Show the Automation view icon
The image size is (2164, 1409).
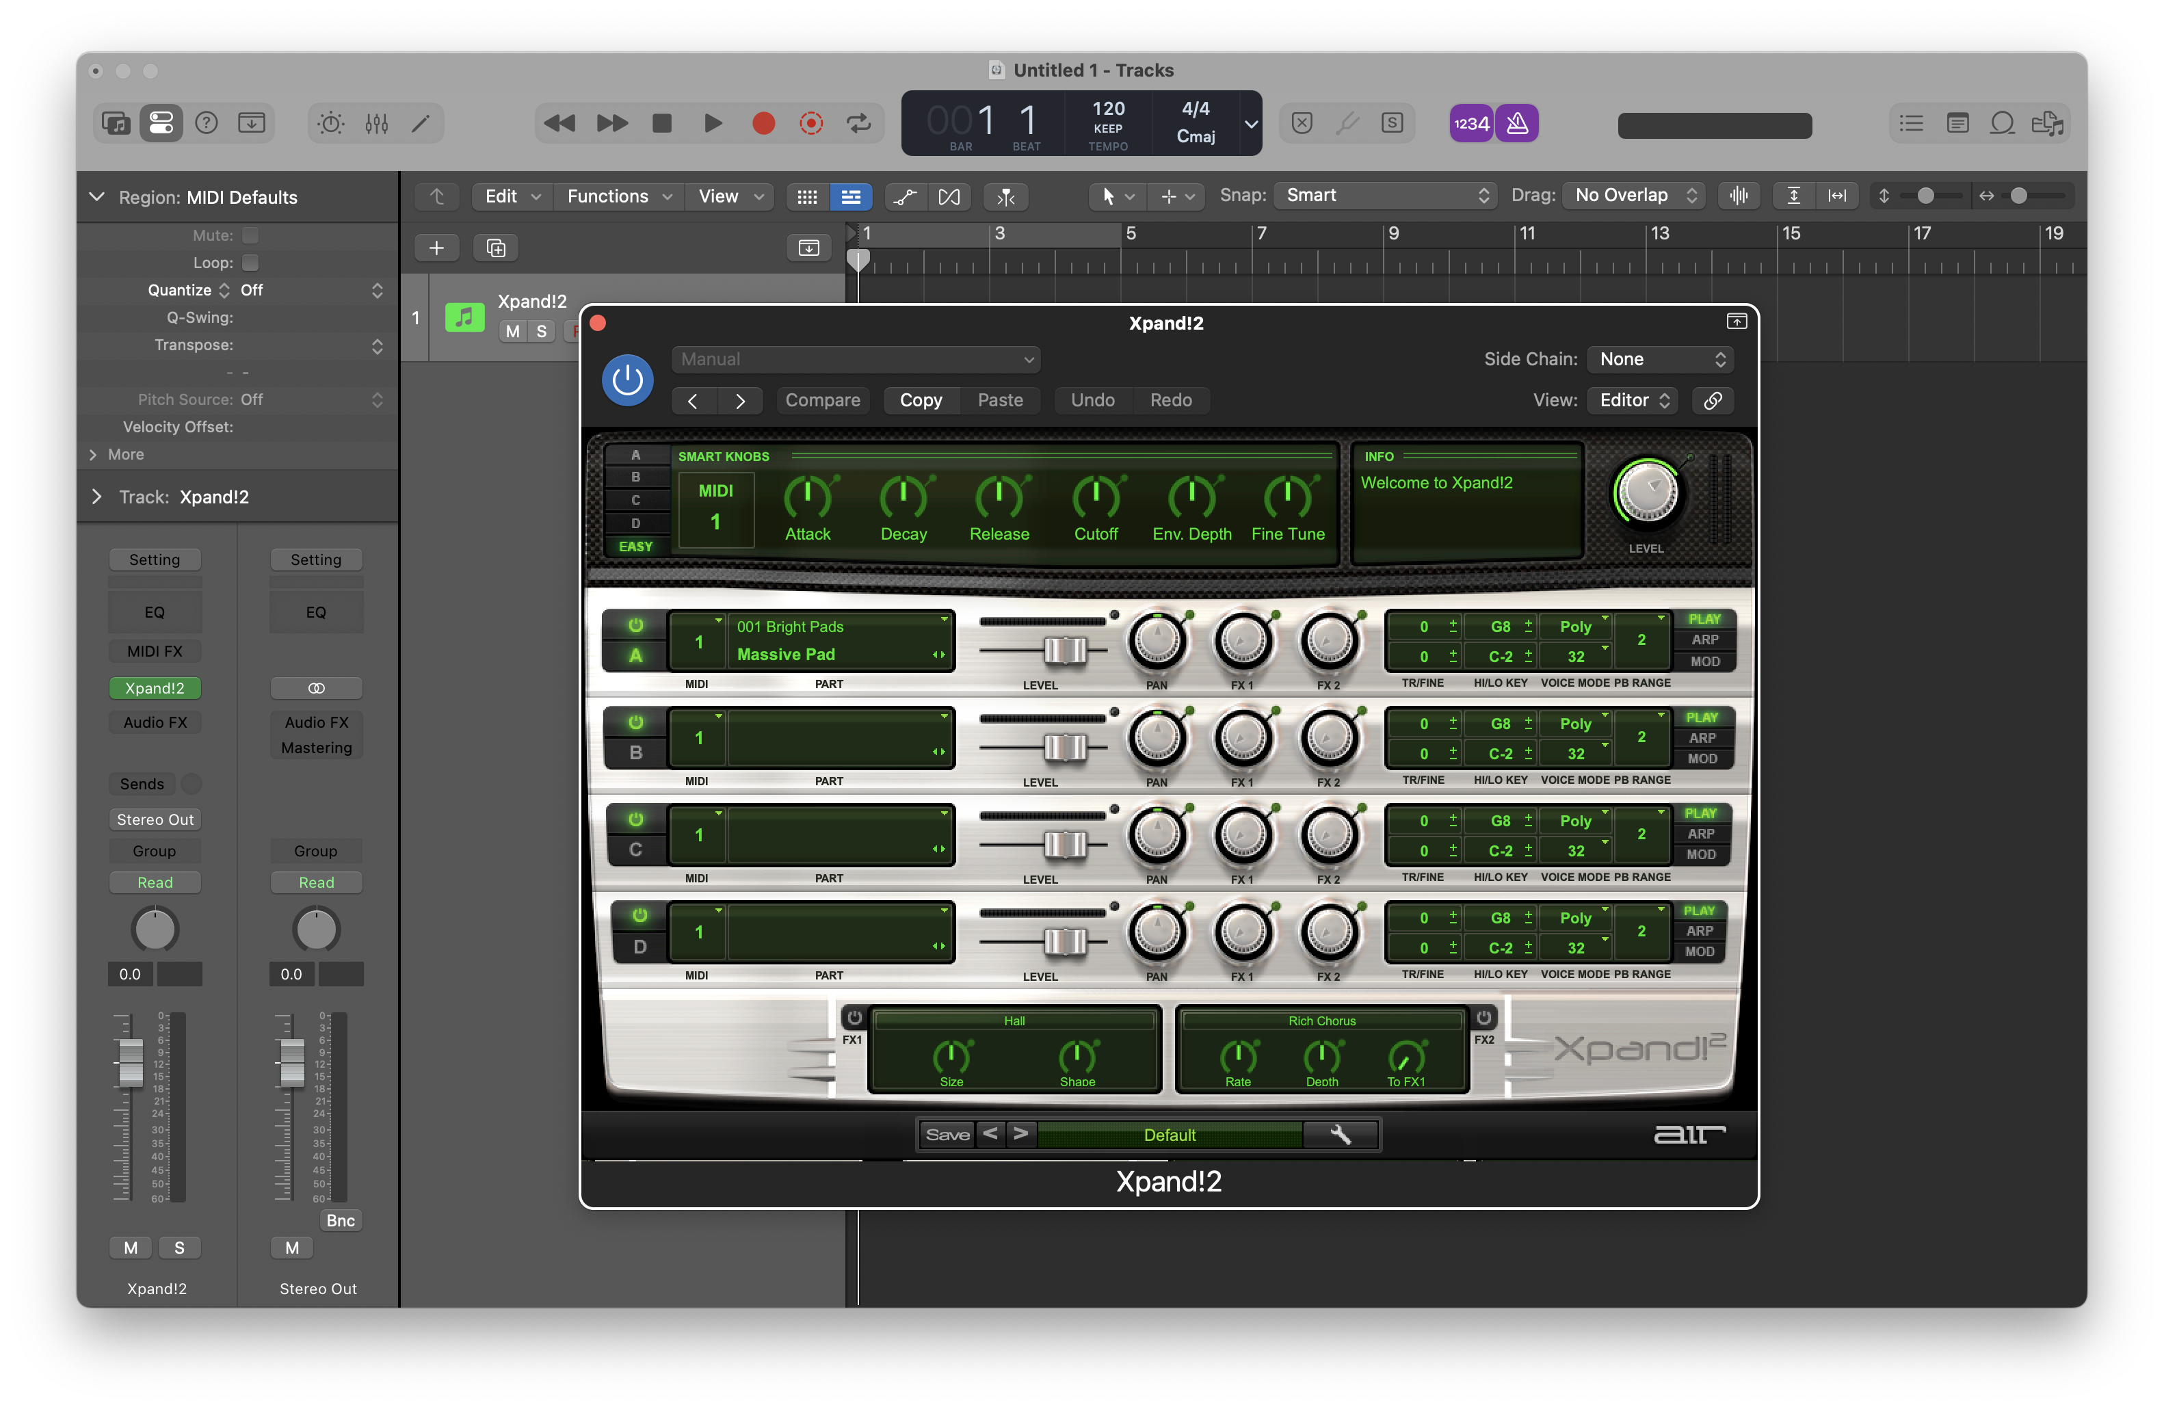pos(903,196)
